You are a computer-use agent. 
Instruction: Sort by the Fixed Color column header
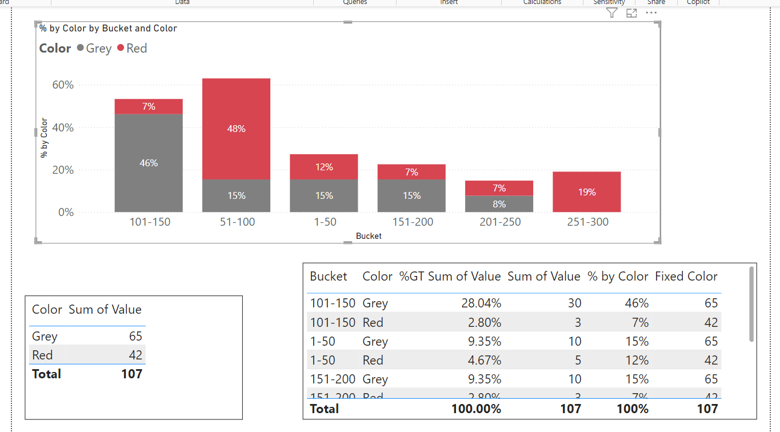coord(686,277)
